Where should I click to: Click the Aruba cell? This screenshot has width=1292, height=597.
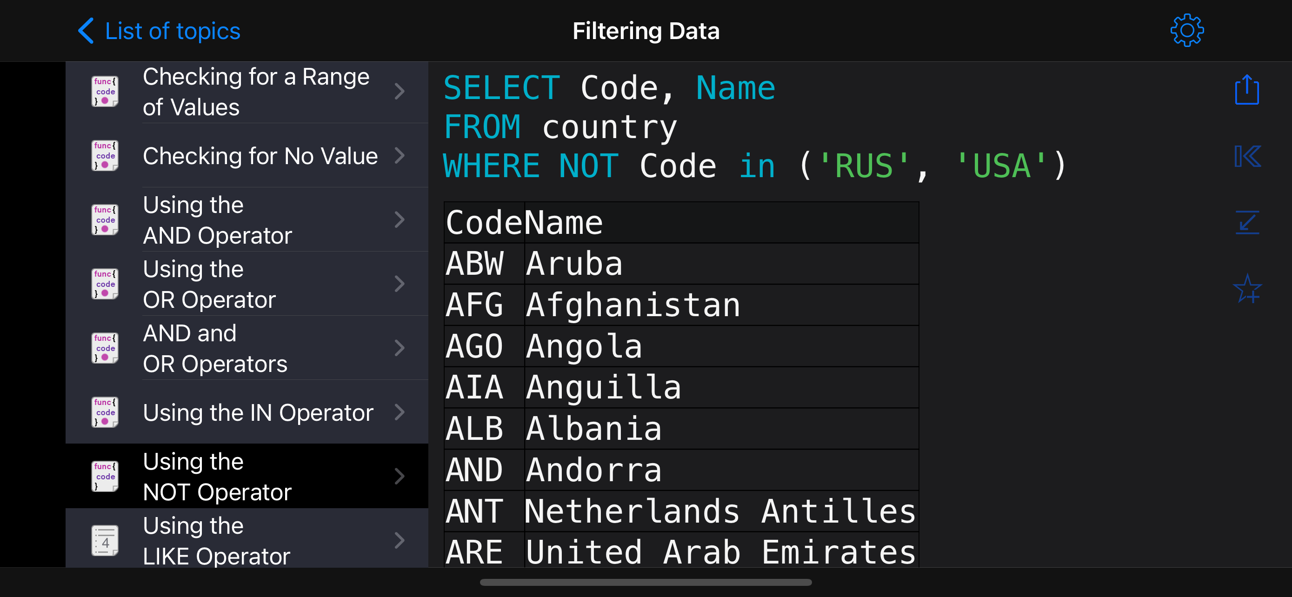(x=721, y=264)
